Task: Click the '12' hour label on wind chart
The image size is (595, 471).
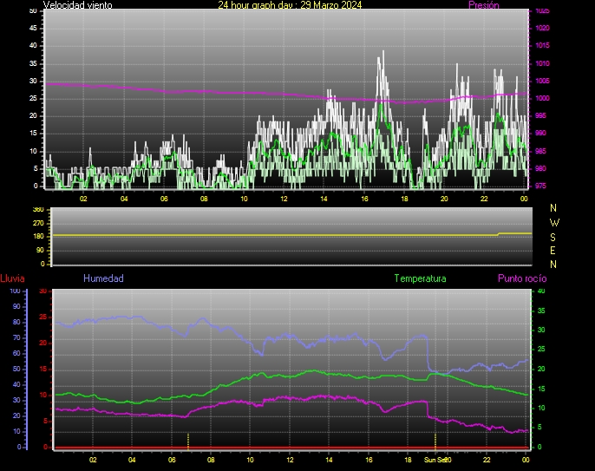Action: click(x=284, y=199)
